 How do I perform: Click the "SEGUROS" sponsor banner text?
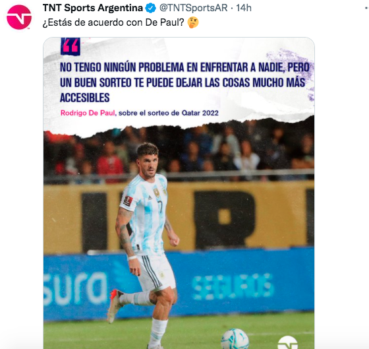tap(233, 287)
